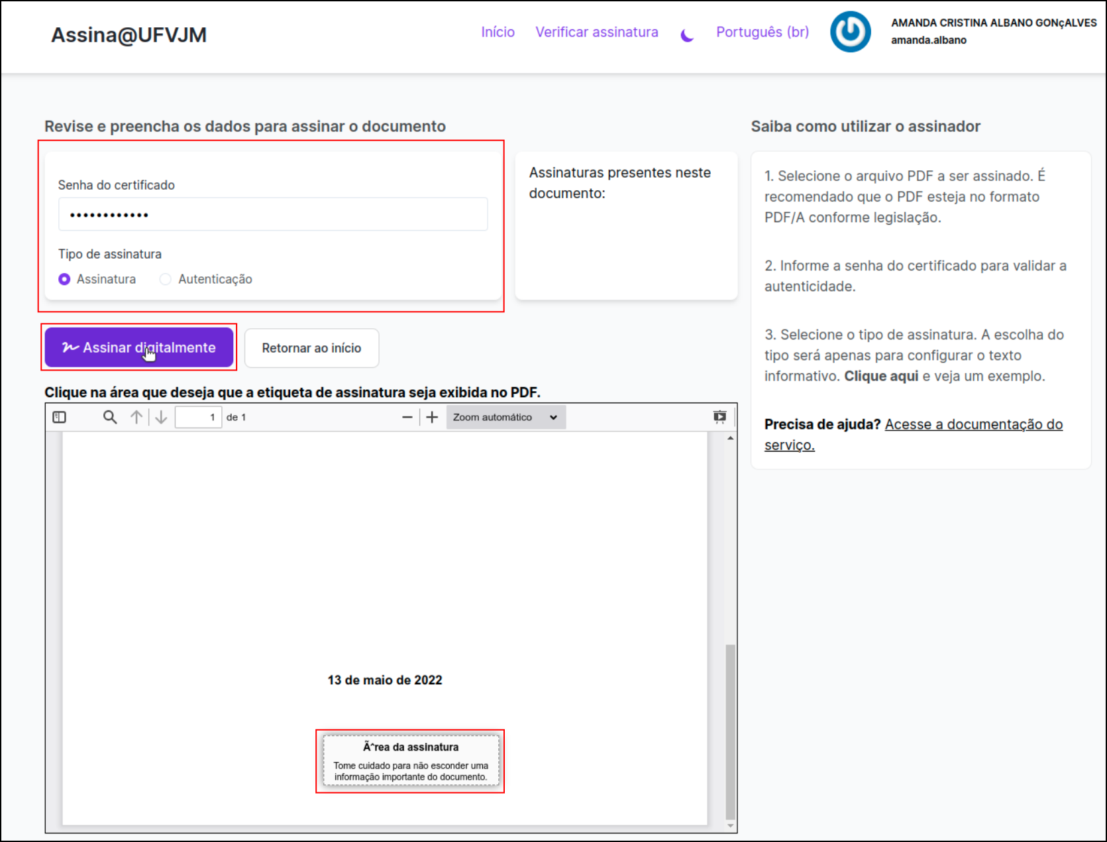
Task: Open Verificar assinatura from the navigation
Action: click(596, 31)
